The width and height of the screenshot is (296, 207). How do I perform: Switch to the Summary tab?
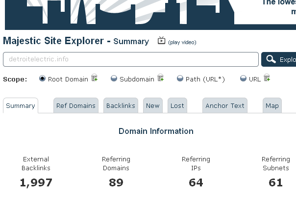coord(21,105)
